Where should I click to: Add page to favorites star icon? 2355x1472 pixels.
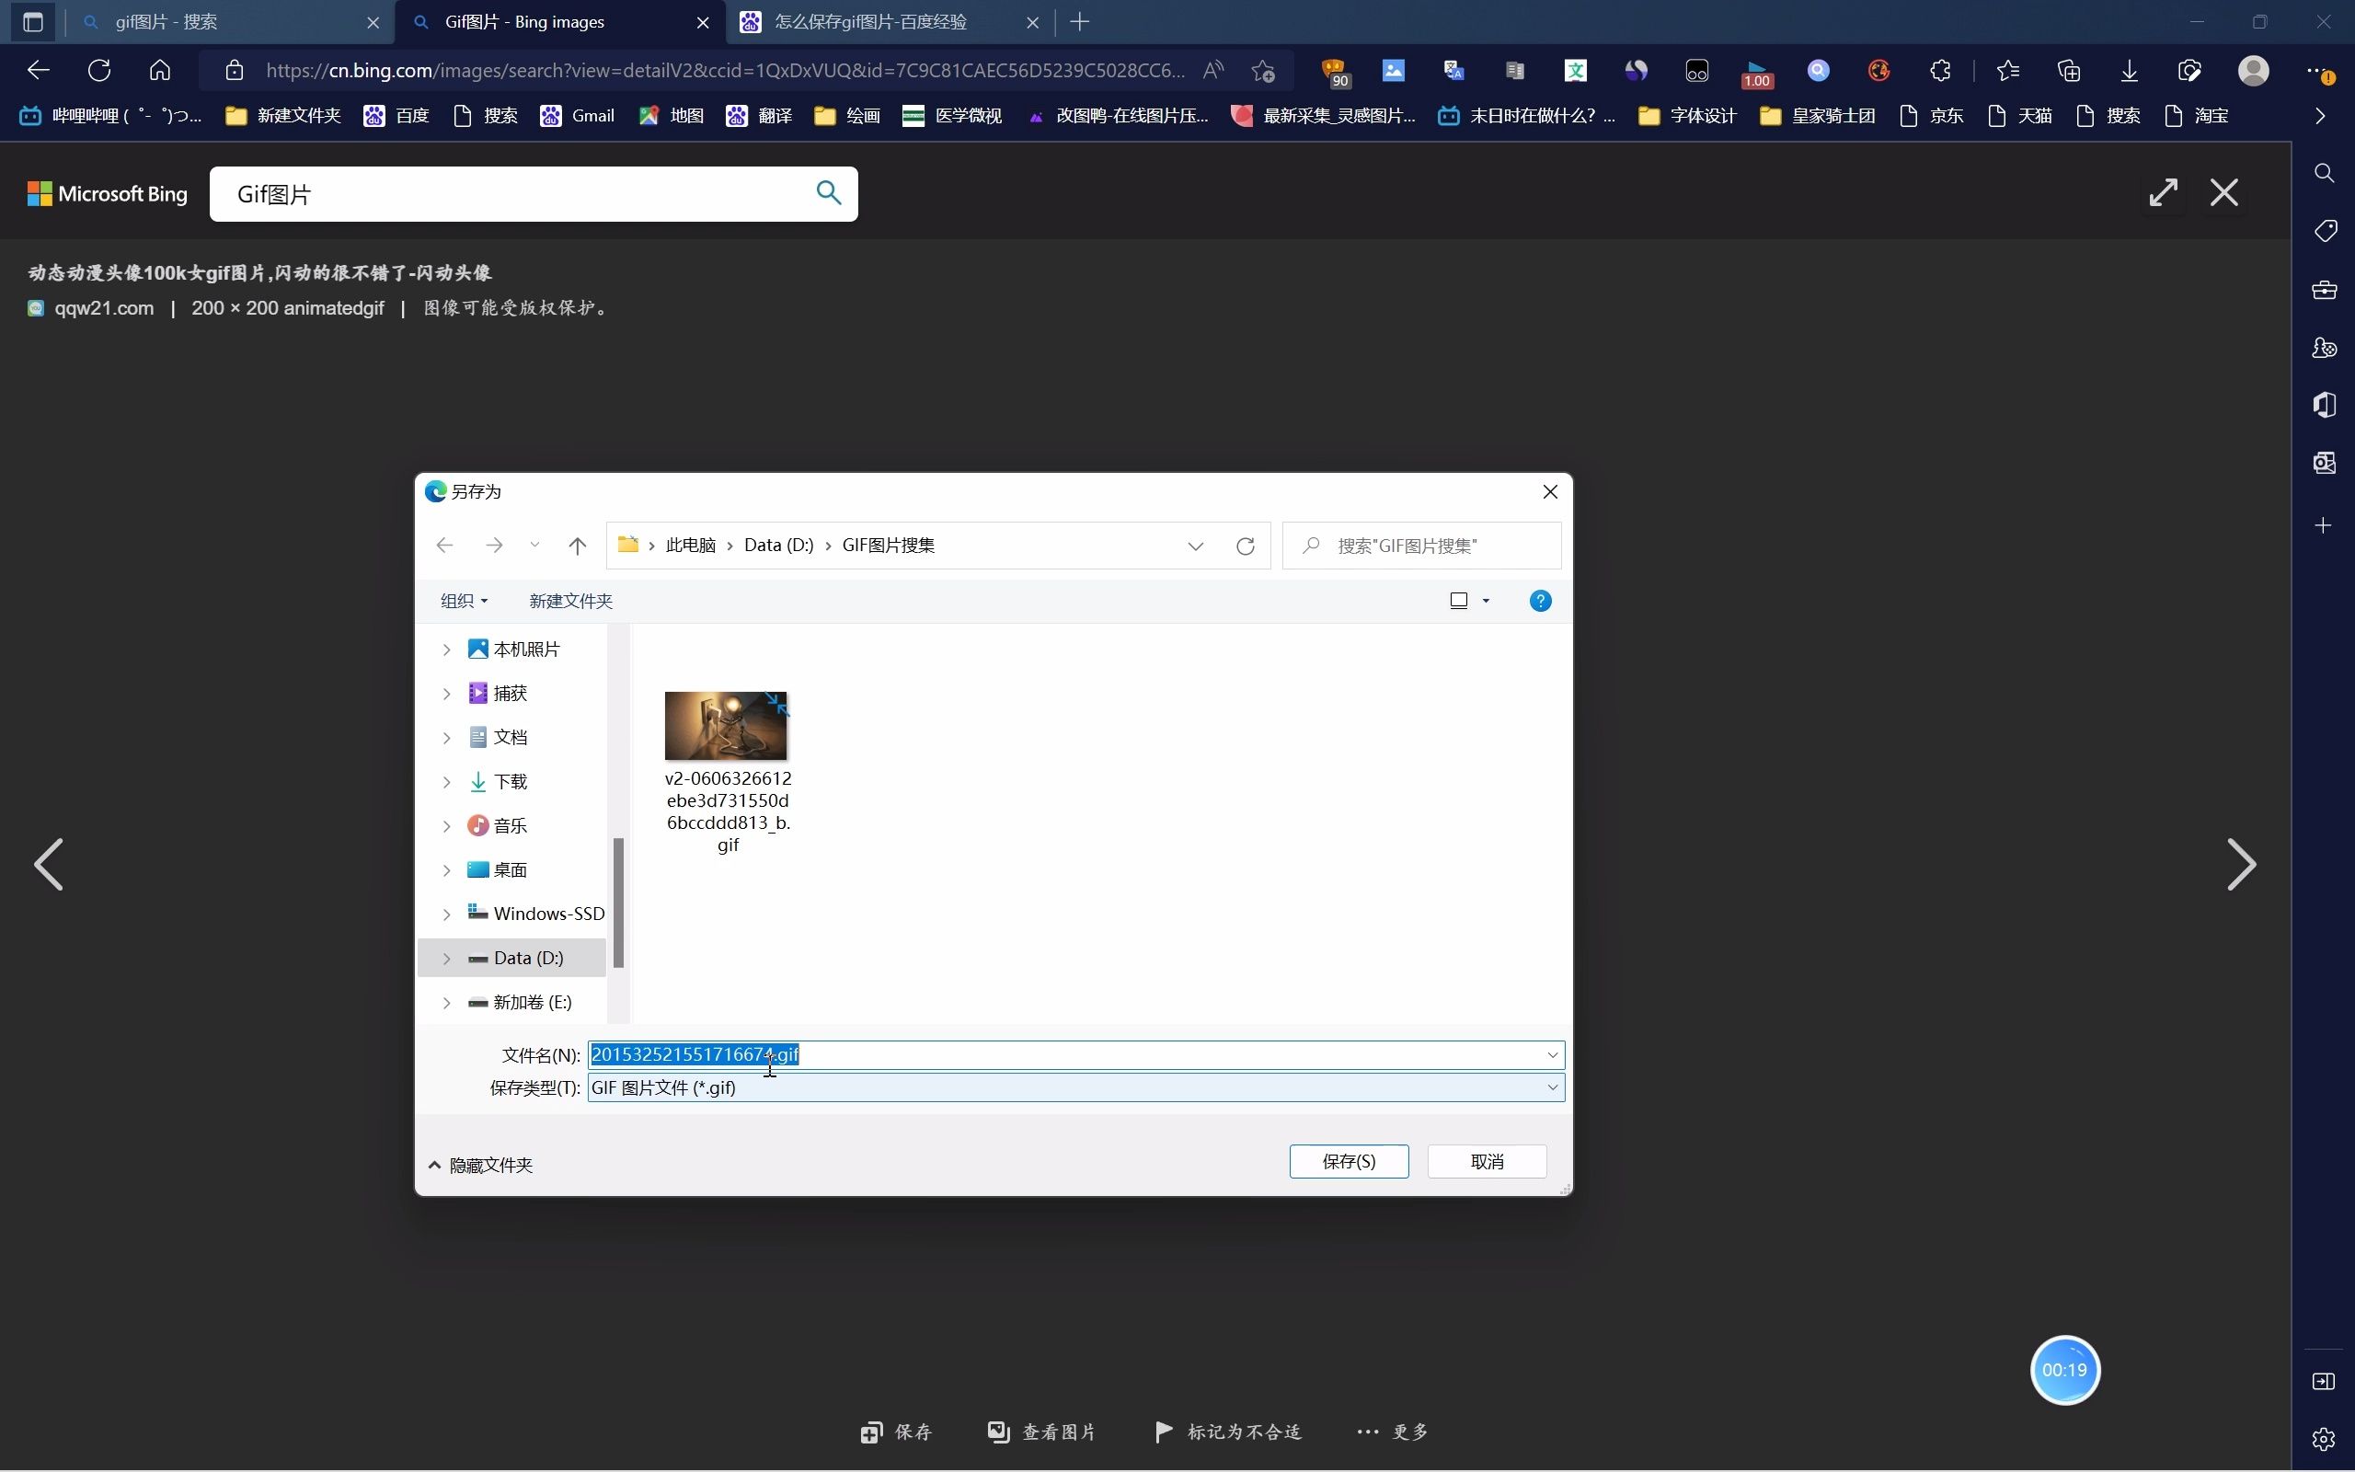(1263, 70)
